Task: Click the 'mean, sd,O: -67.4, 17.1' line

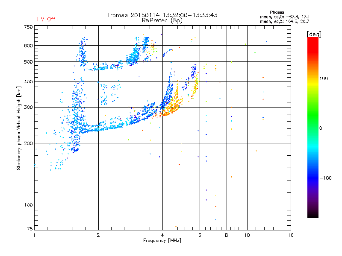Action: point(285,17)
